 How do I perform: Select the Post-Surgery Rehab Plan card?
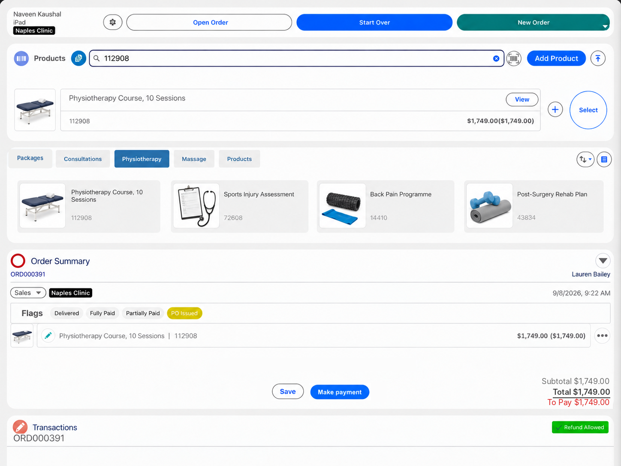[x=534, y=206]
